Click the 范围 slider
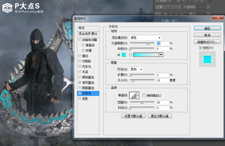 click(142, 102)
